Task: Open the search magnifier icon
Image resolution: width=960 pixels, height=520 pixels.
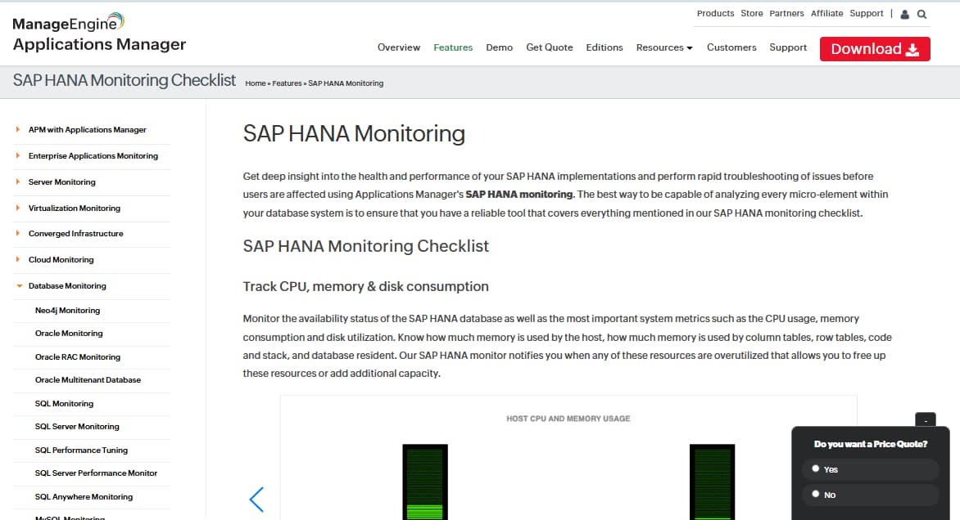Action: point(922,14)
